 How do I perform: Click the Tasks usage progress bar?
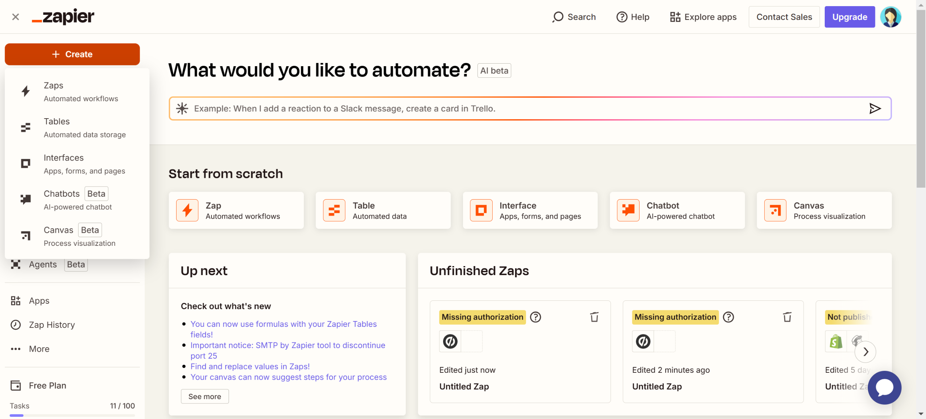click(72, 415)
